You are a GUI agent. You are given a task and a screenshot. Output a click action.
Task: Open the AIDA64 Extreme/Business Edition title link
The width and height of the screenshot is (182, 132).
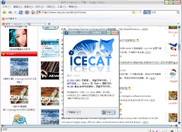point(149,62)
